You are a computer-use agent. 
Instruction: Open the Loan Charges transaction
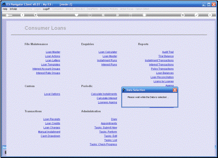click(52, 128)
